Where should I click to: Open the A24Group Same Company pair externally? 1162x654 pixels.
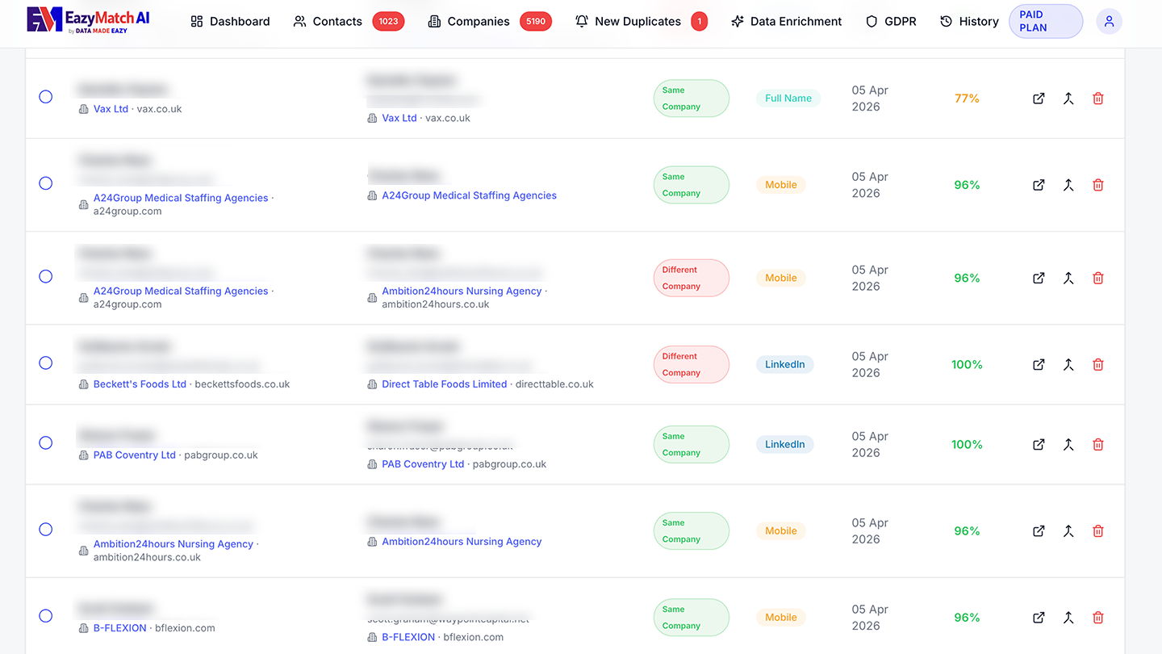tap(1039, 185)
